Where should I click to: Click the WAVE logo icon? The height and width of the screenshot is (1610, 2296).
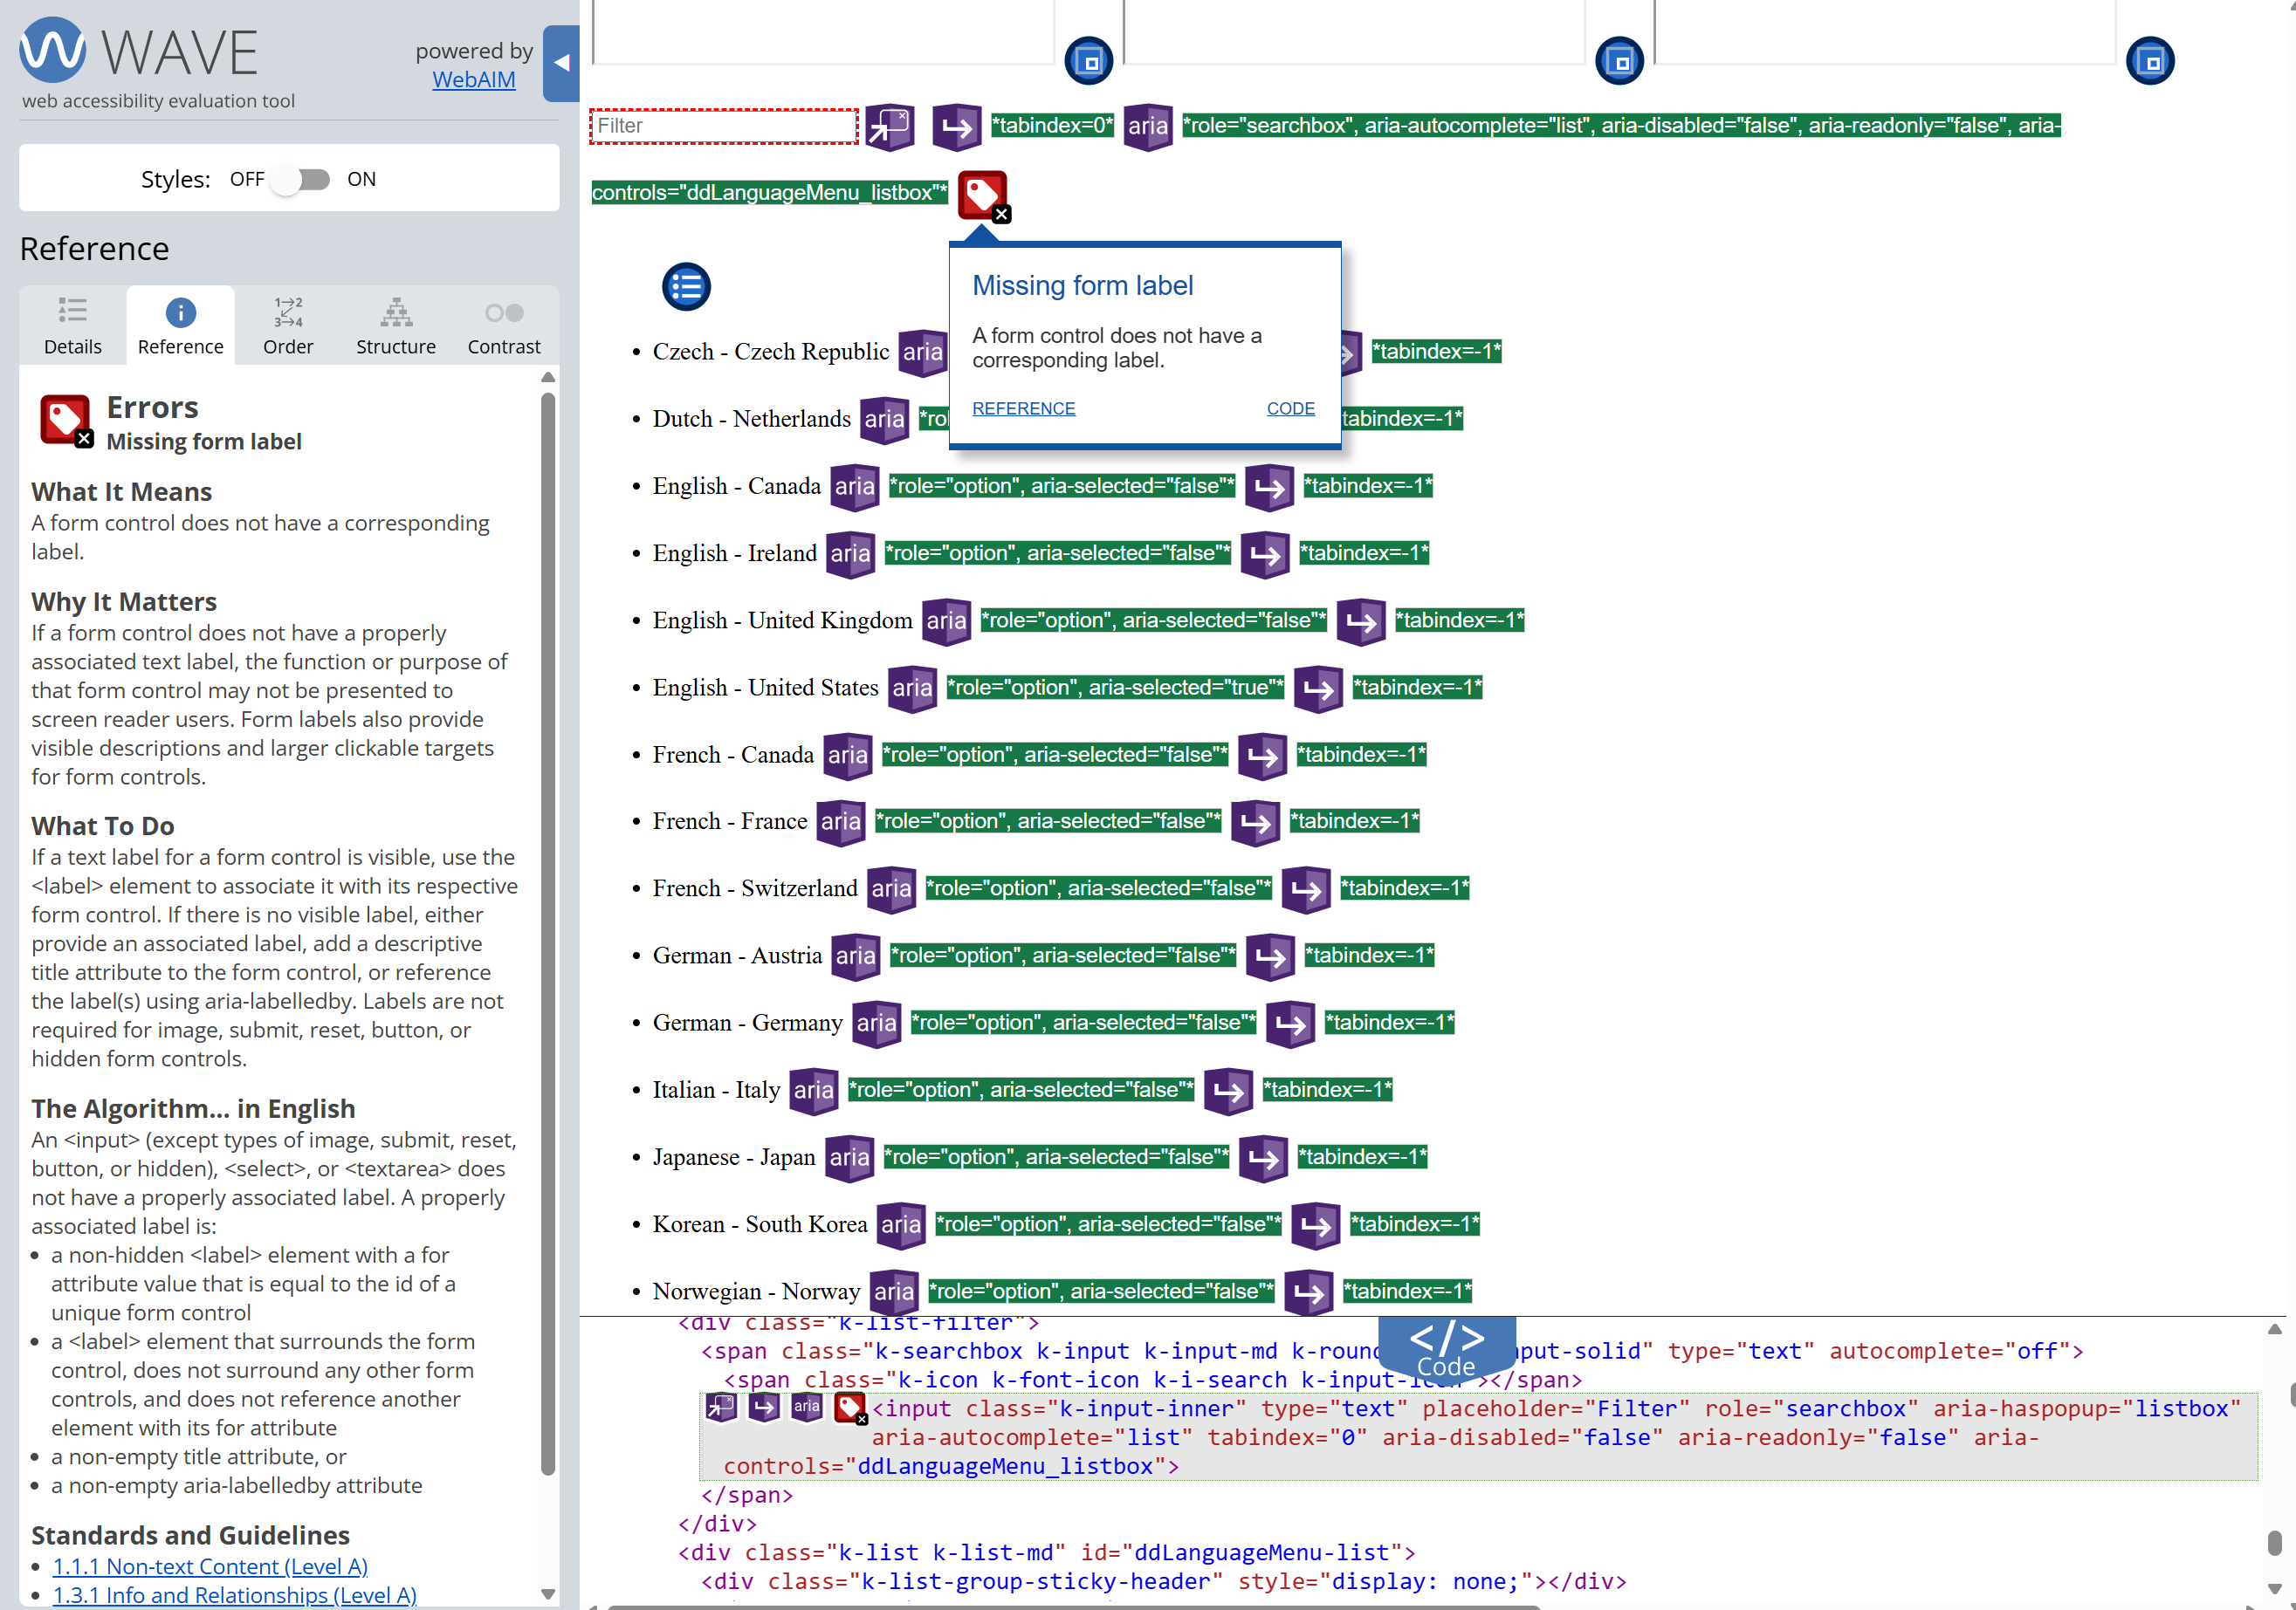tap(52, 51)
